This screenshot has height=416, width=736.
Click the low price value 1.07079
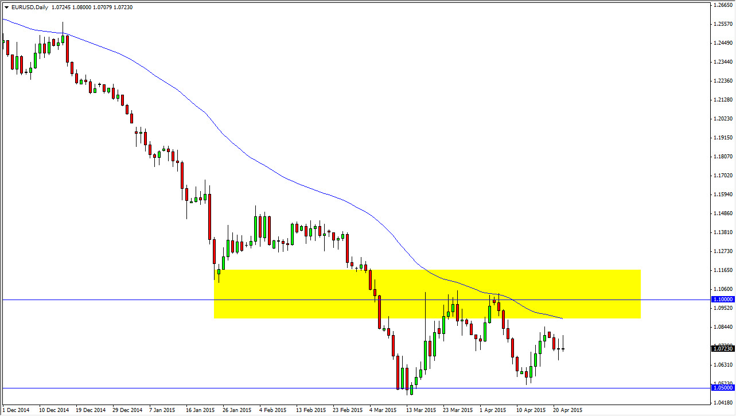104,7
